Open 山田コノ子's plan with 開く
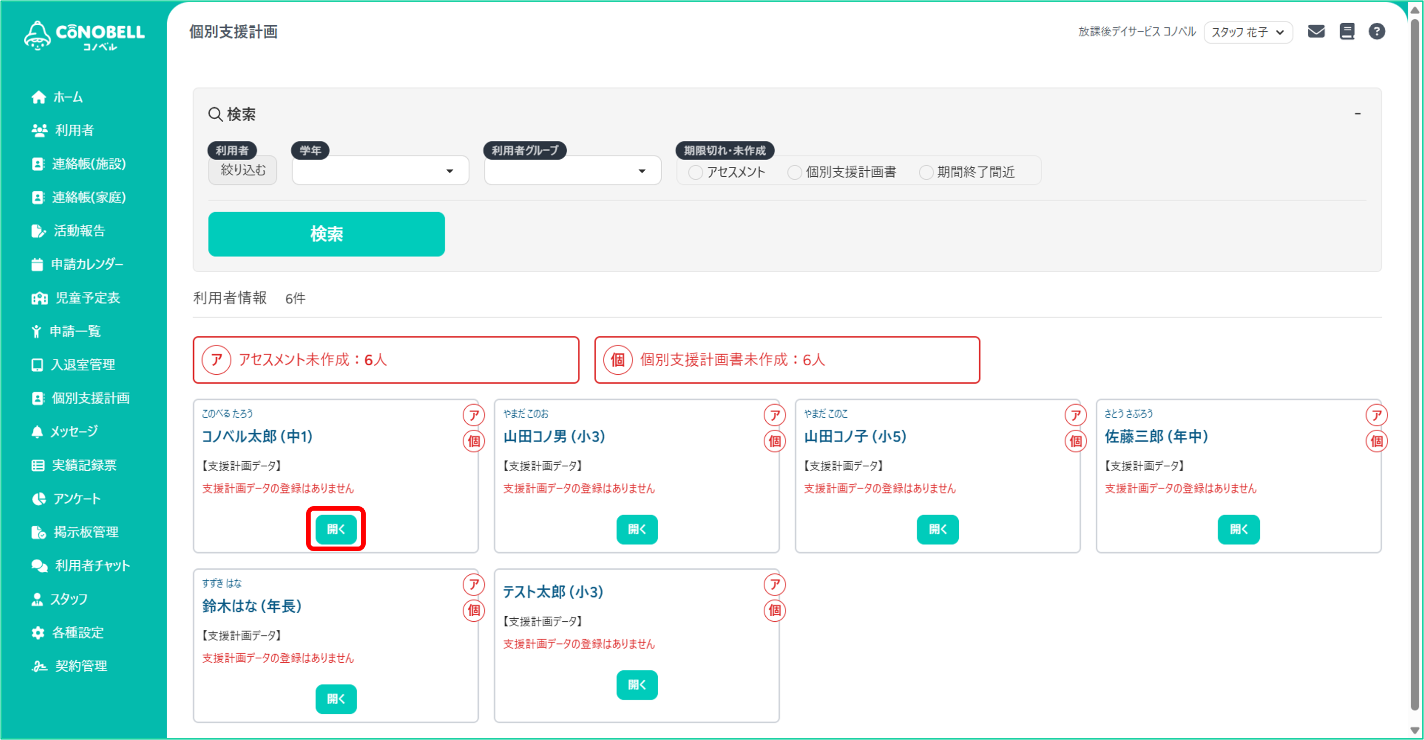 point(937,529)
